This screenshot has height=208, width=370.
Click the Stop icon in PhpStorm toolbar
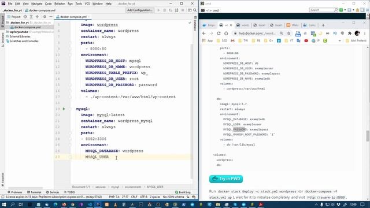(183, 10)
